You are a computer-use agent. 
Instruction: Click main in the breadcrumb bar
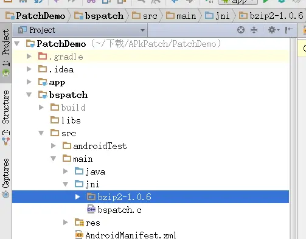pos(181,16)
